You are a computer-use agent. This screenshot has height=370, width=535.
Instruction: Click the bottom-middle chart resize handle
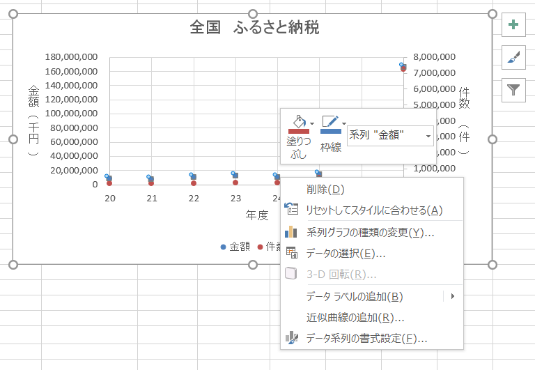click(252, 265)
